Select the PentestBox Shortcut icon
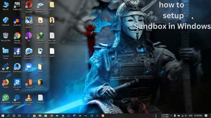 point(17,100)
